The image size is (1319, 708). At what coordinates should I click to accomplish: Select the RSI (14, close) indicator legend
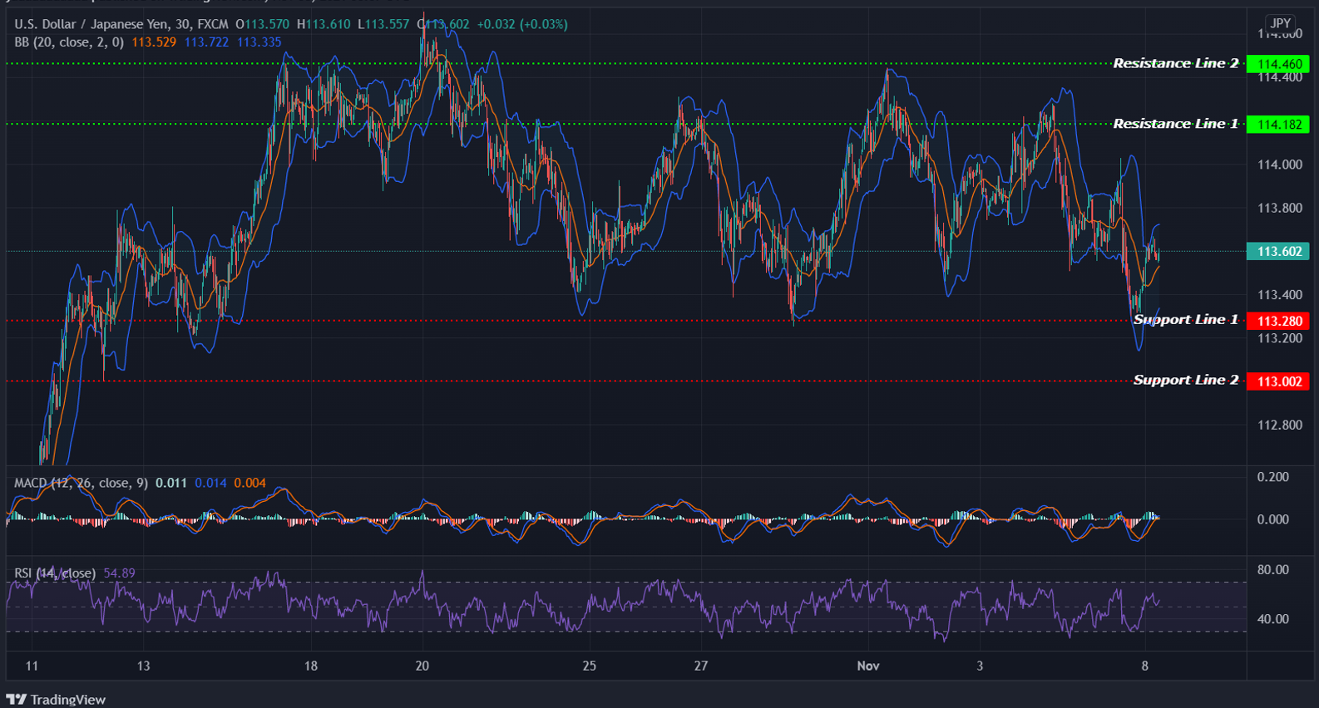pyautogui.click(x=55, y=573)
